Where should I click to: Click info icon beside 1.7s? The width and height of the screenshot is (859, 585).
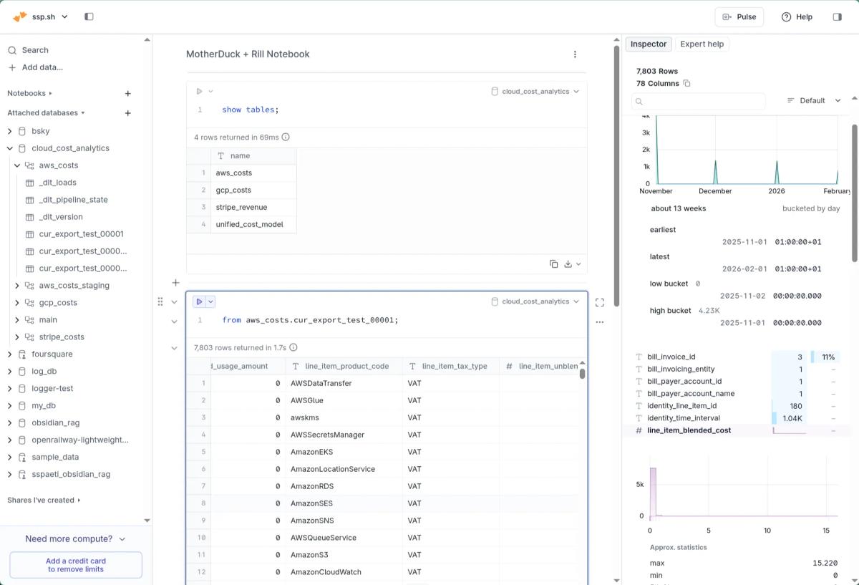pos(293,347)
